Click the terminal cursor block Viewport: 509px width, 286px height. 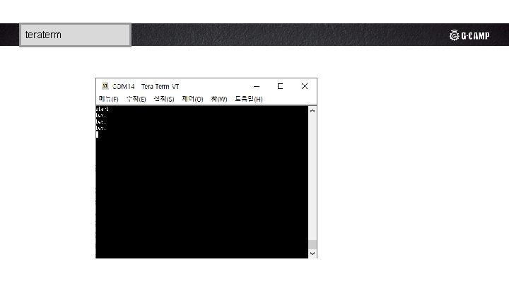coord(97,134)
